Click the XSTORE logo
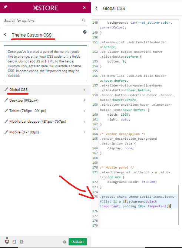Screen dimensions: 182x248 pos(45,8)
